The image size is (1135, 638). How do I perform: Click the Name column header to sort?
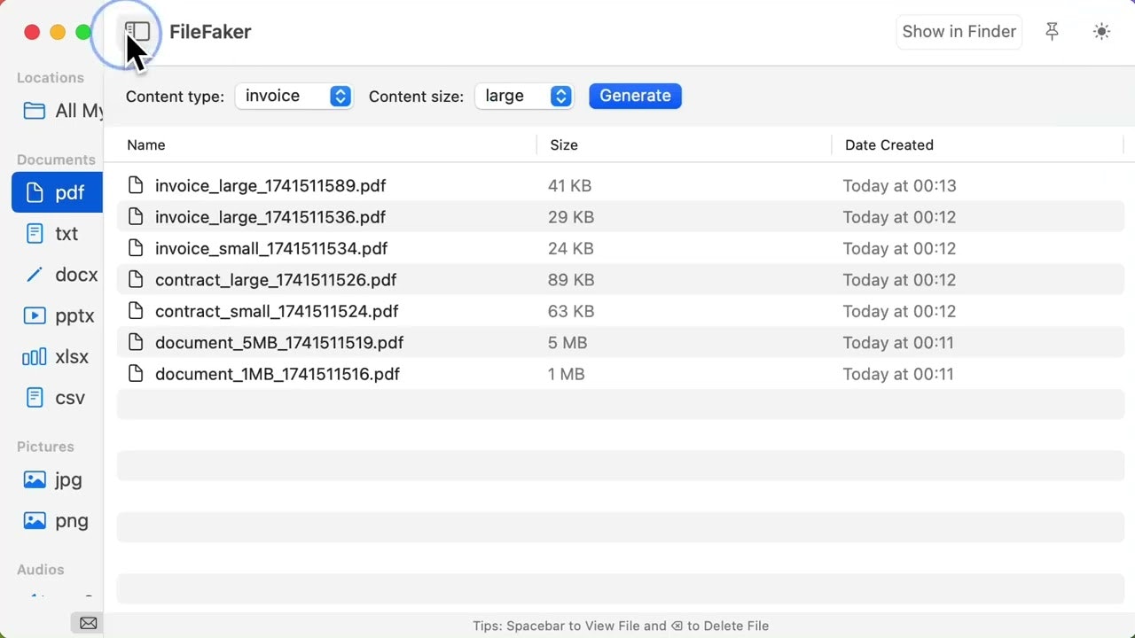pyautogui.click(x=146, y=144)
